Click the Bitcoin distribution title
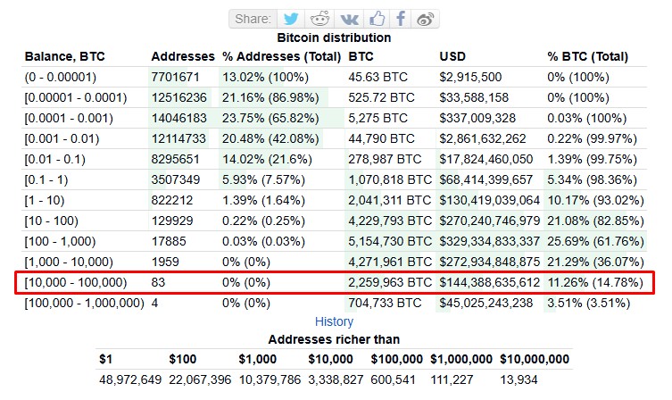 point(334,37)
